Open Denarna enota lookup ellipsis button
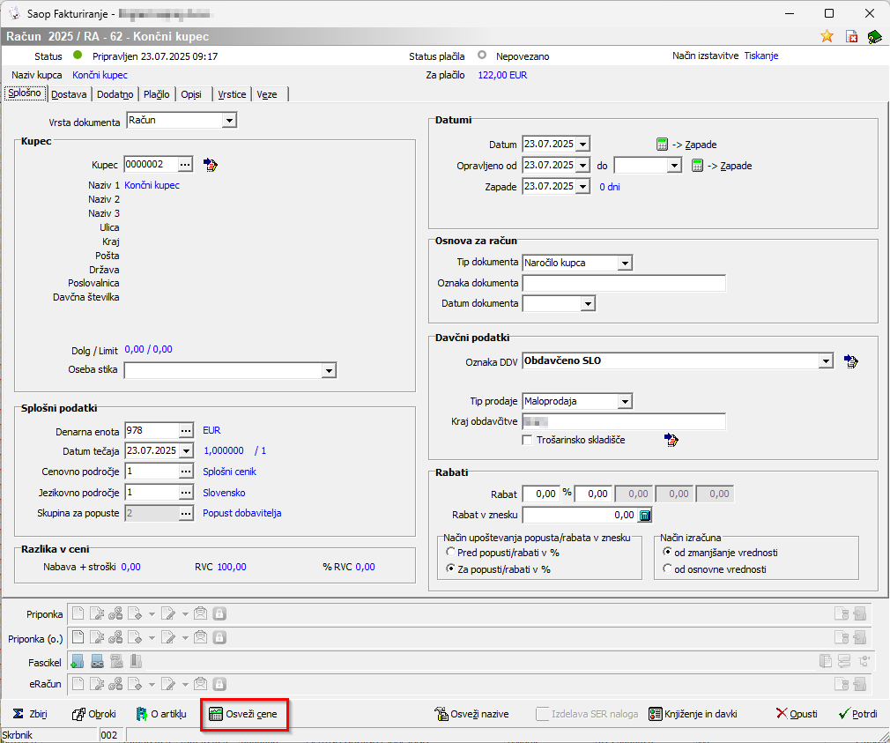The width and height of the screenshot is (890, 743). [186, 431]
